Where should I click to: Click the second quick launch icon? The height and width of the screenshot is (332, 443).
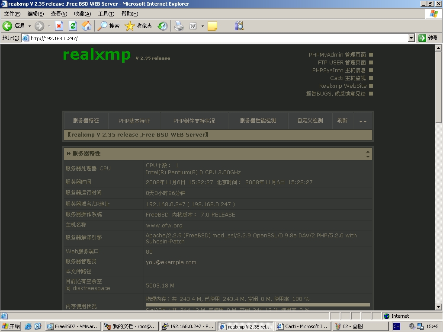click(38, 326)
